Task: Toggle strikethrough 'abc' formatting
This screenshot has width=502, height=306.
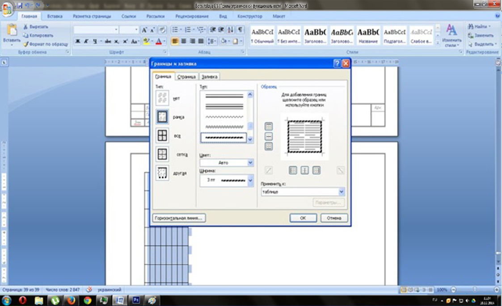Action: (x=108, y=41)
